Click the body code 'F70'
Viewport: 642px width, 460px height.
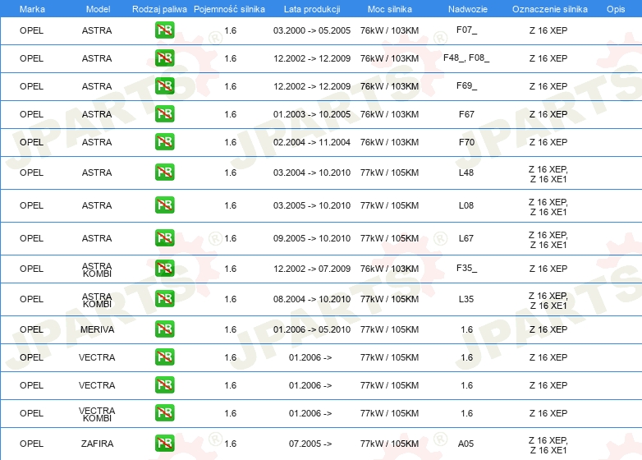click(x=466, y=142)
